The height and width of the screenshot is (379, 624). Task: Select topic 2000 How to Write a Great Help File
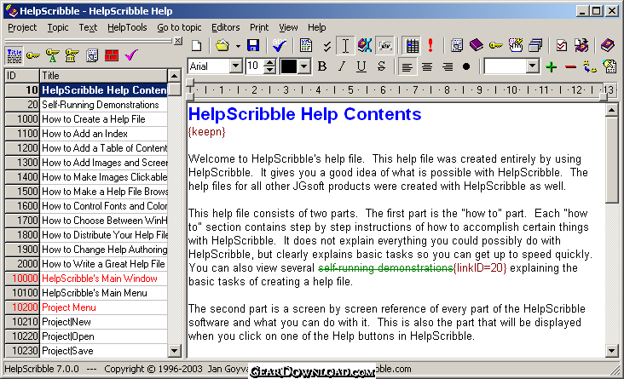point(86,264)
